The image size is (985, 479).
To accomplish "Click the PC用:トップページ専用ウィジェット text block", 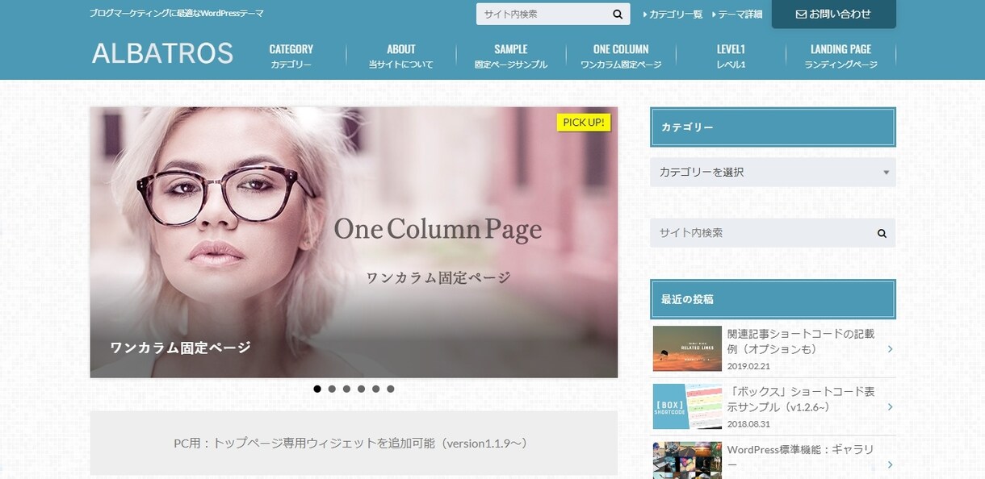I will coord(354,444).
